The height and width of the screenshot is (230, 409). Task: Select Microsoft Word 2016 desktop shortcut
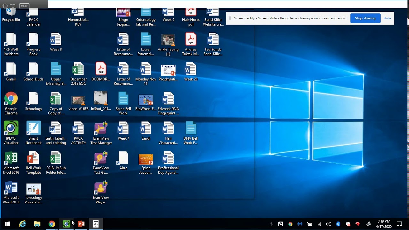click(x=11, y=193)
